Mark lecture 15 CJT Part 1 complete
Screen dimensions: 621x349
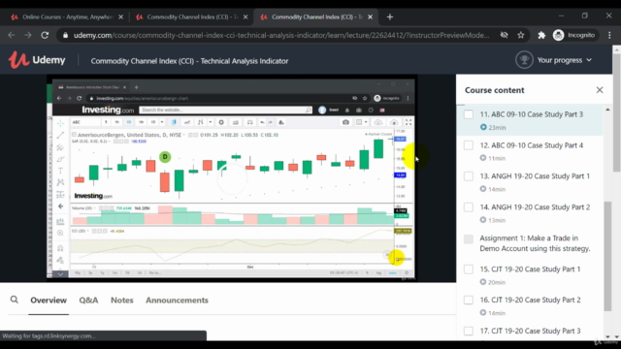469,270
